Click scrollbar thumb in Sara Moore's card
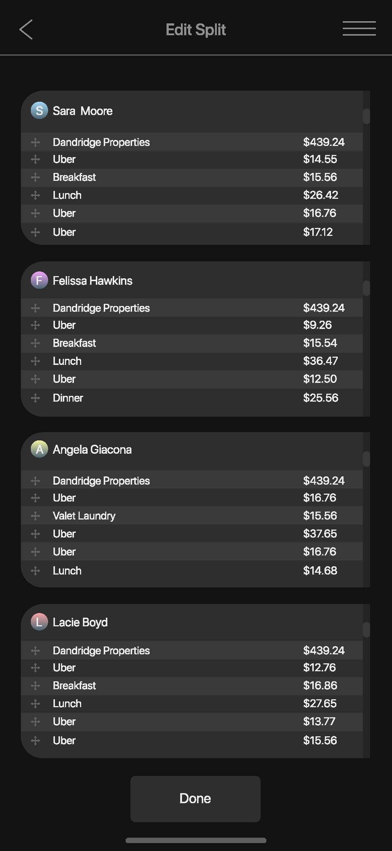The height and width of the screenshot is (851, 392). (x=366, y=116)
